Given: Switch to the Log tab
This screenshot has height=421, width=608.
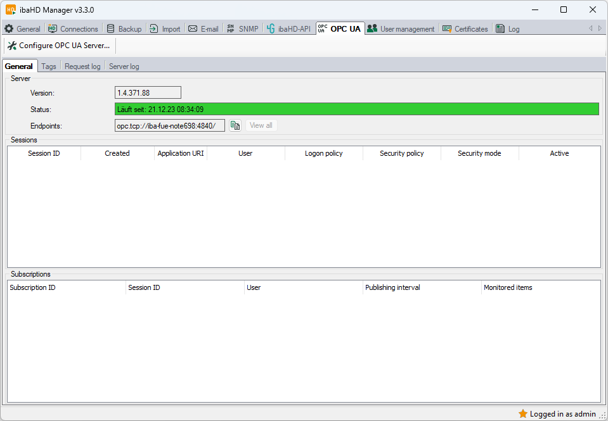Looking at the screenshot, I should click(x=508, y=28).
